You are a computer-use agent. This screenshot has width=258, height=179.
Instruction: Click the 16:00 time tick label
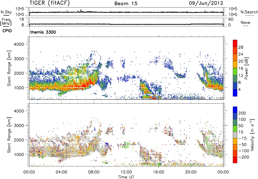pyautogui.click(x=158, y=172)
